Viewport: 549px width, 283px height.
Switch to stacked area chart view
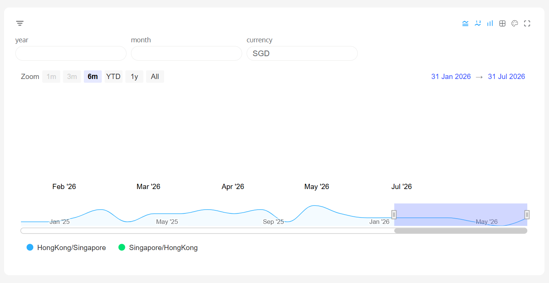tap(465, 24)
